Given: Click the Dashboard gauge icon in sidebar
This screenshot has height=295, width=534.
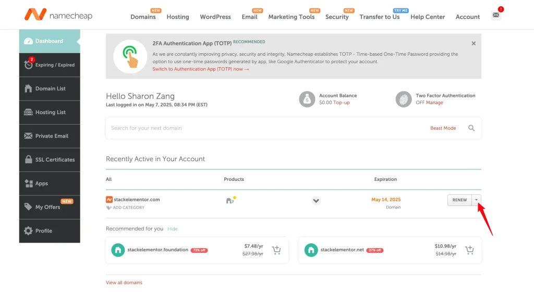Looking at the screenshot, I should pyautogui.click(x=28, y=41).
